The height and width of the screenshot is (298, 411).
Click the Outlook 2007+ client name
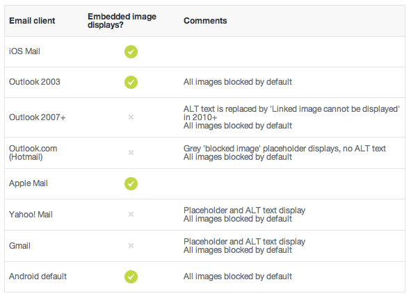point(38,117)
